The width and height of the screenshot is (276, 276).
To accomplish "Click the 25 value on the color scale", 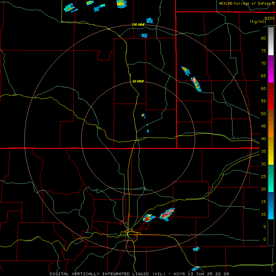I will coord(263,177).
